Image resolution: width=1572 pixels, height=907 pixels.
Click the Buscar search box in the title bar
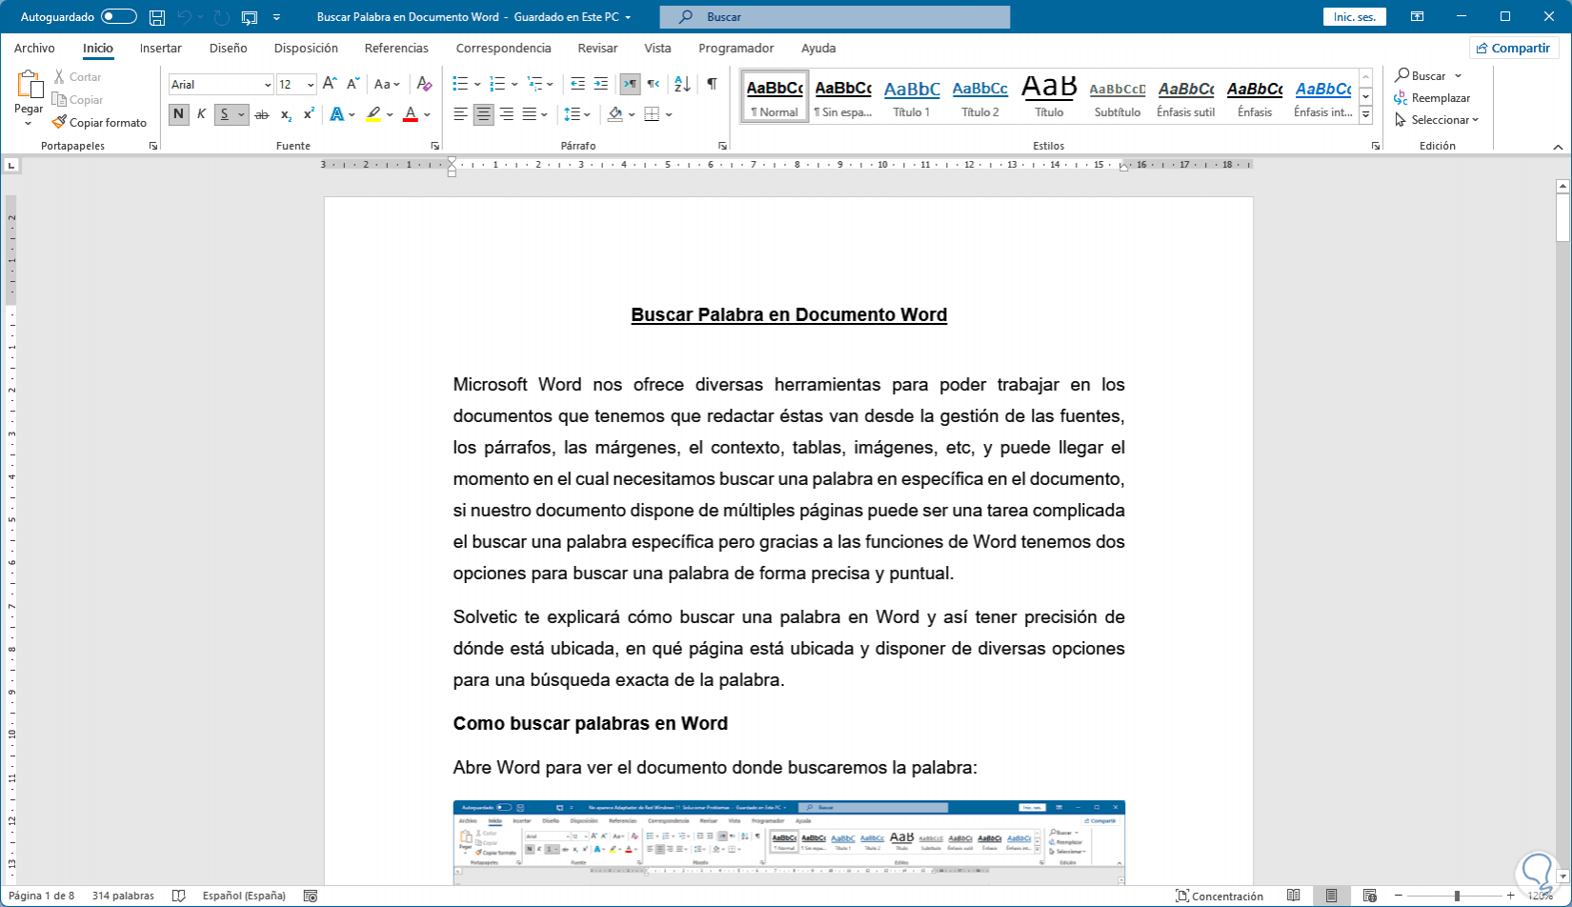point(835,17)
